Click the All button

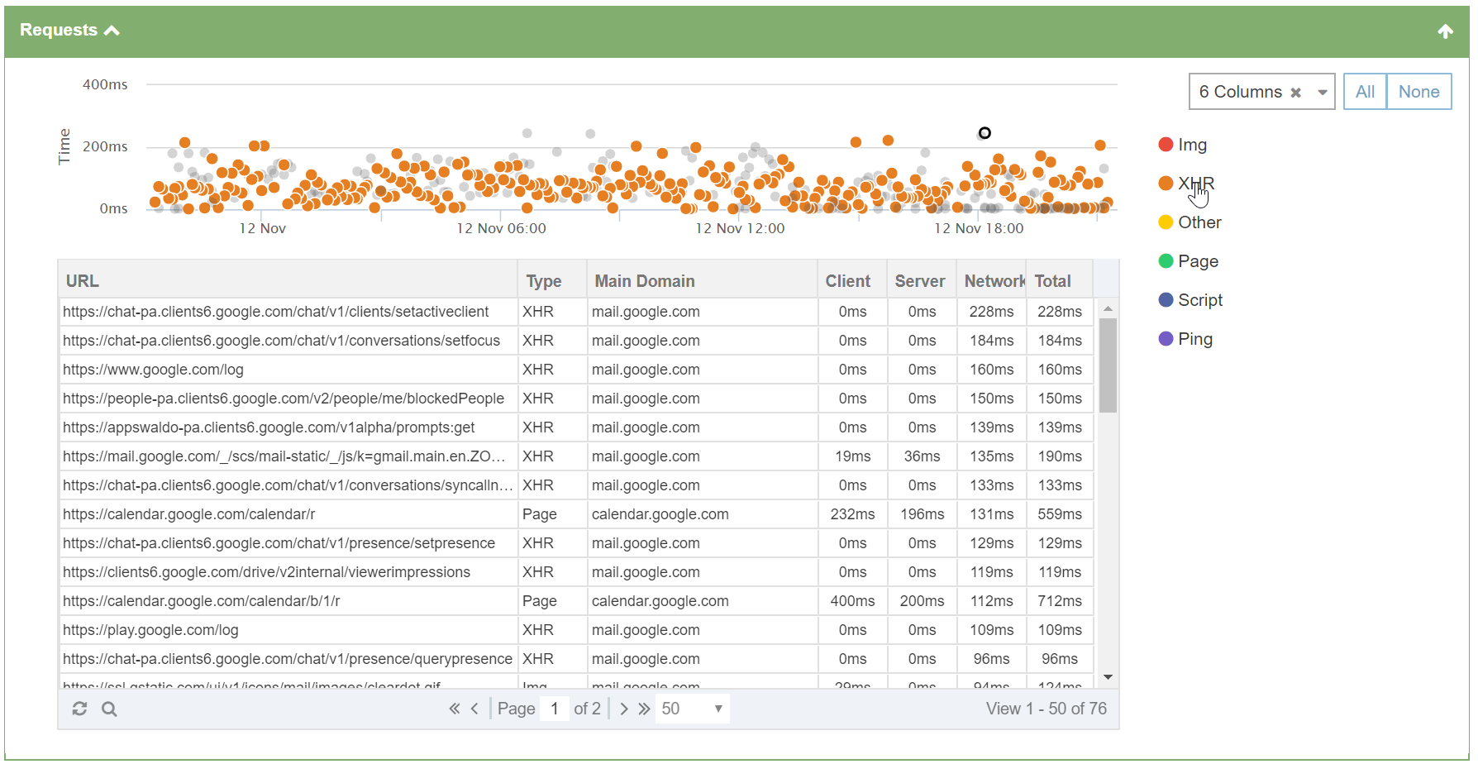coord(1365,92)
